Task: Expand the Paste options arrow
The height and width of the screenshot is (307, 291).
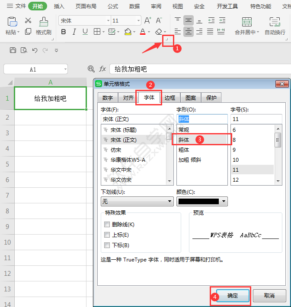Action: (x=18, y=32)
